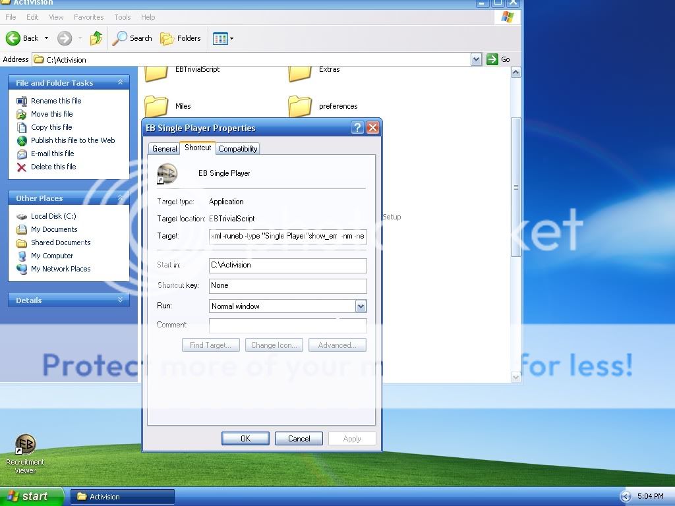Screen dimensions: 675x506
Task: Click the Back arrow icon in Explorer
Action: click(x=13, y=38)
